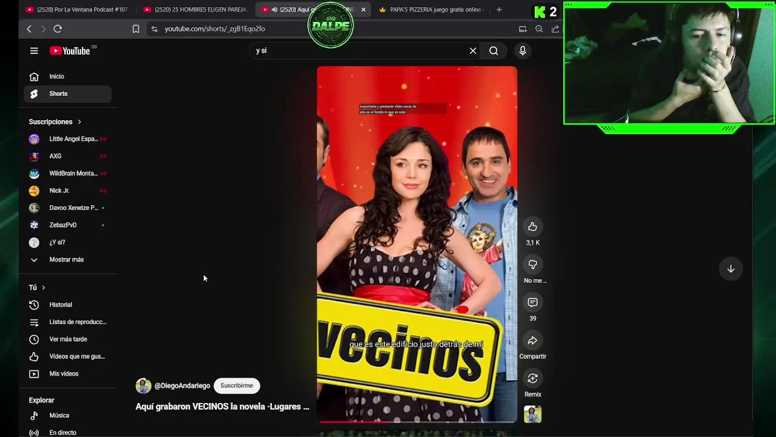Click the Suscribirme button
The width and height of the screenshot is (776, 437).
click(x=236, y=385)
